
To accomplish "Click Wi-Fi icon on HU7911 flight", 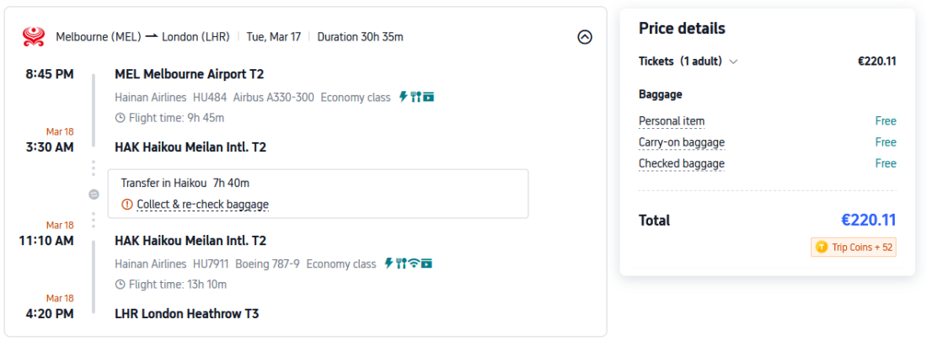I will (414, 264).
